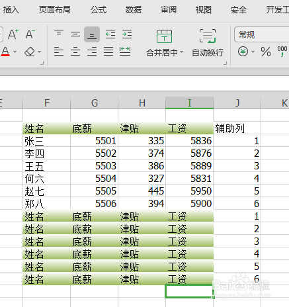The image size is (289, 307).
Task: Select cell containing 张三
Action: 47,141
